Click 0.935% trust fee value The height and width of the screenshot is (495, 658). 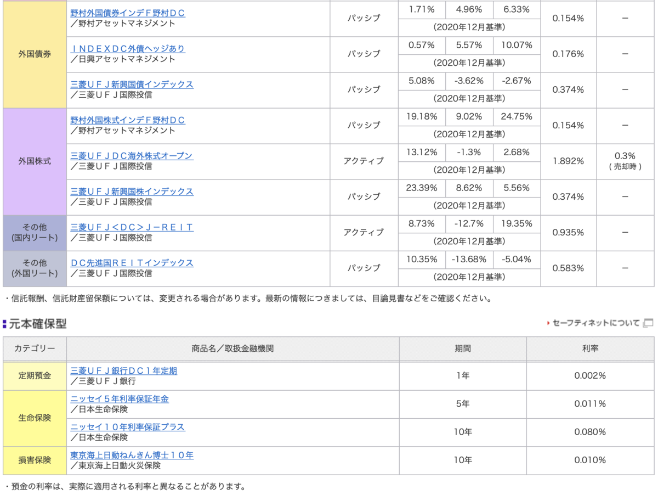click(x=568, y=232)
